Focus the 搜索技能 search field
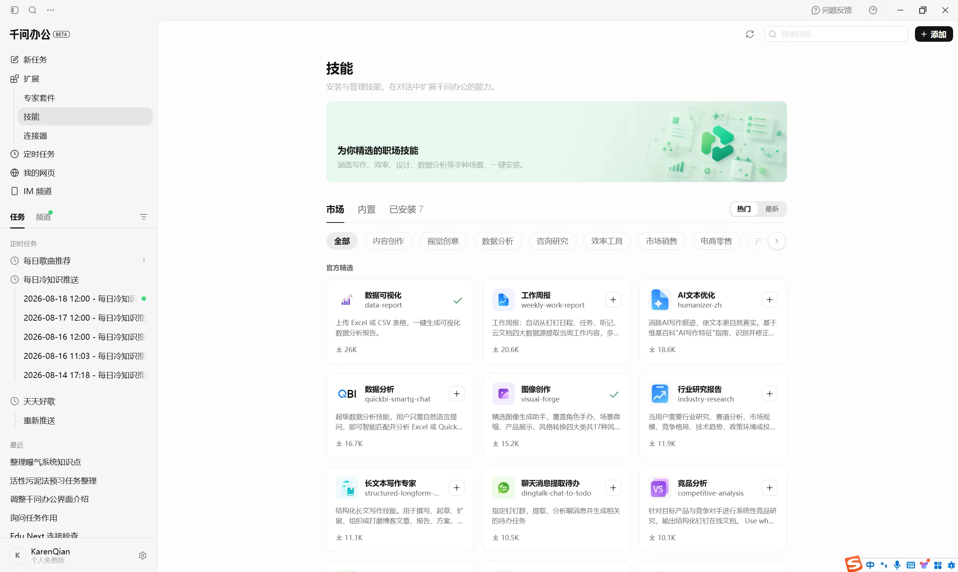This screenshot has height=572, width=958. click(x=836, y=34)
